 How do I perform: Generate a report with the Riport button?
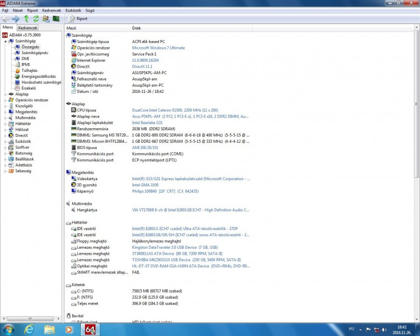point(77,19)
